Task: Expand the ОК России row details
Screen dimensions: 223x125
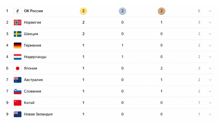Action: pyautogui.click(x=210, y=11)
